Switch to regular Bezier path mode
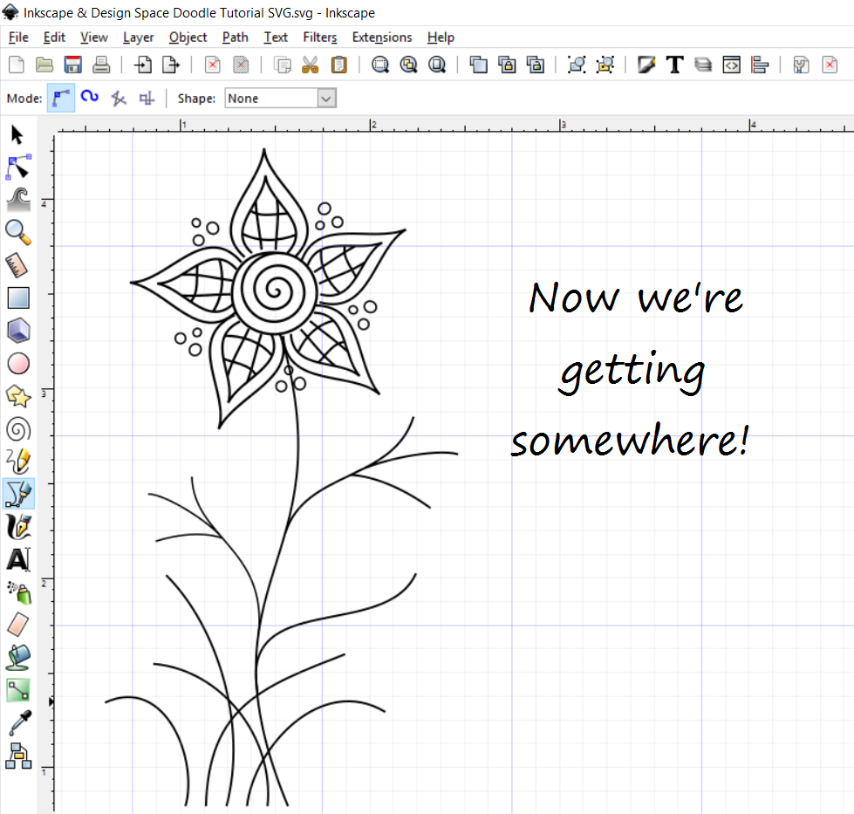The height and width of the screenshot is (814, 854). pos(60,98)
